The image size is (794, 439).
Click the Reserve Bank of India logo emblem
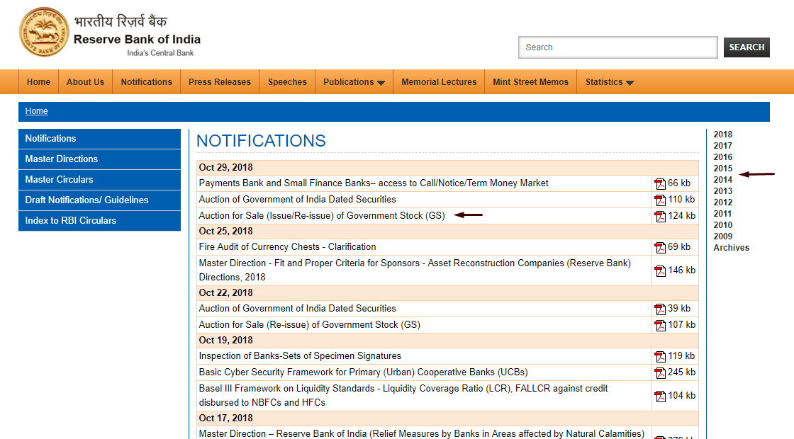tap(43, 32)
